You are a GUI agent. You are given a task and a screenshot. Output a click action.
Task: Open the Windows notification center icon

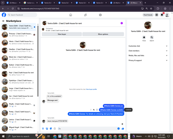point(169,136)
